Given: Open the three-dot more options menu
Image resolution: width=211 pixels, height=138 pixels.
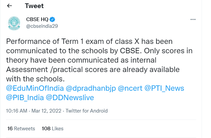Looking at the screenshot, I should 193,19.
